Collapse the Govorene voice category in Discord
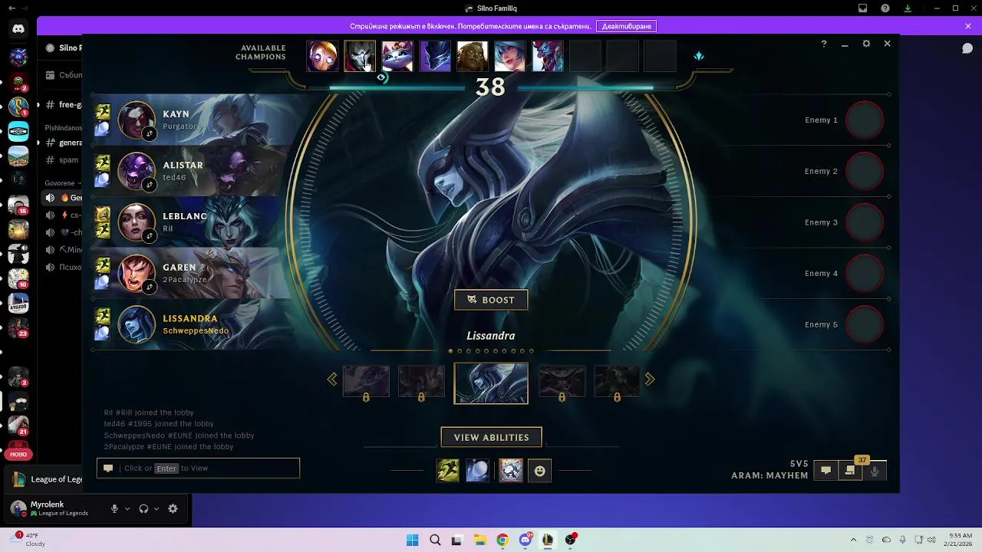 coord(63,183)
